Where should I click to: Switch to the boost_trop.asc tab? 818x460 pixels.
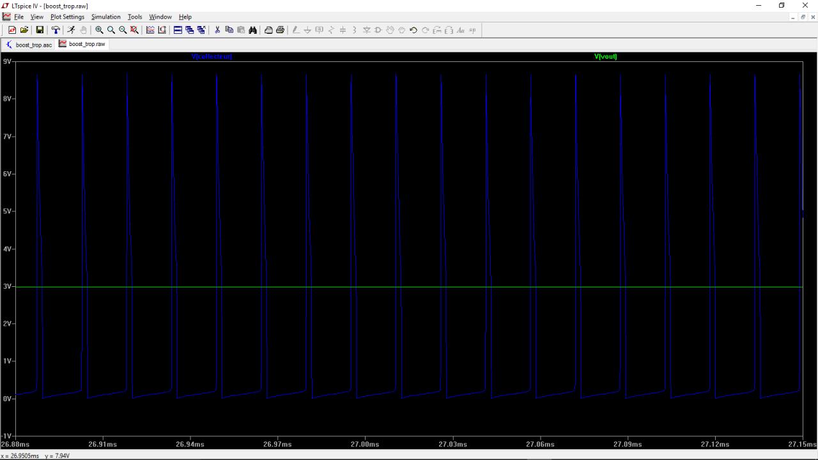point(29,45)
